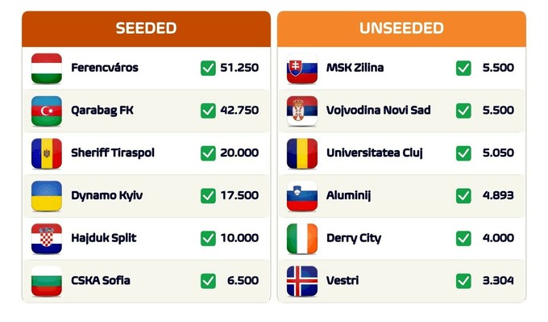Viewport: 548px width, 322px height.
Task: Uncheck the checkbox in CSKA Sofia row
Action: pyautogui.click(x=208, y=281)
